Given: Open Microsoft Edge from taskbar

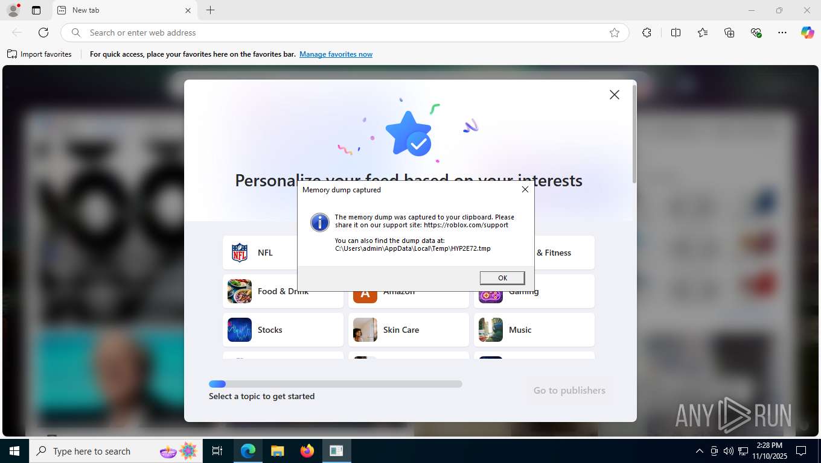Looking at the screenshot, I should point(248,451).
